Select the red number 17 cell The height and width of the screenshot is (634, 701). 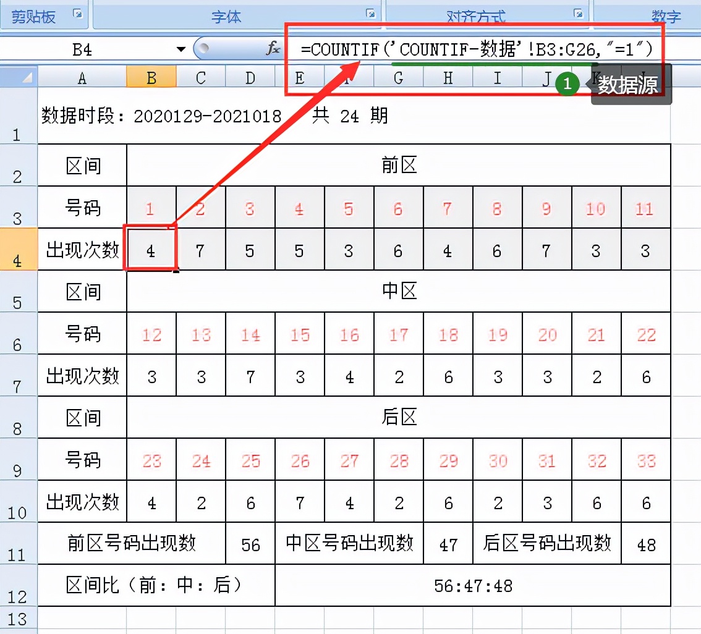coord(399,333)
